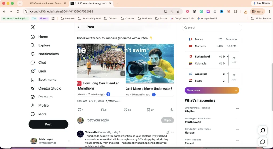Open more options for #TejRan trend
This screenshot has height=149, width=273.
(x=237, y=108)
